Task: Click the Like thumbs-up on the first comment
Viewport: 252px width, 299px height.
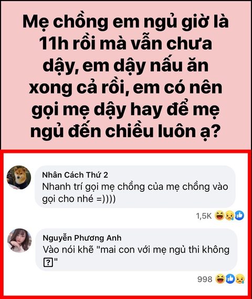Action: point(239,215)
